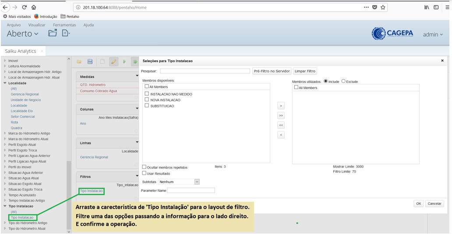This screenshot has height=234, width=452.
Task: Click the edit pencil icon in toolbar
Action: pyautogui.click(x=113, y=62)
